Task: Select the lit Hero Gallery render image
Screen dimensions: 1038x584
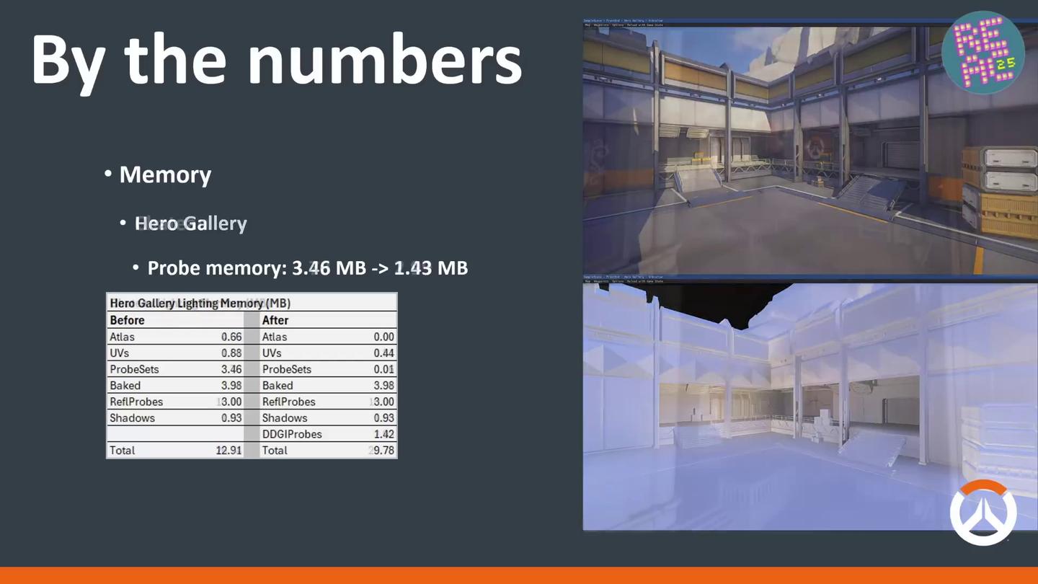Action: [810, 151]
